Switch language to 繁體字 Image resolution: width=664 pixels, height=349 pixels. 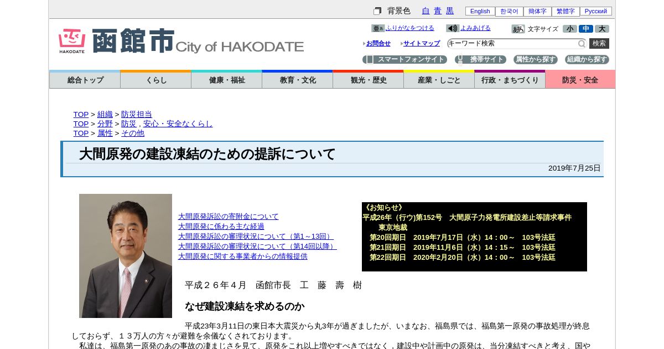pyautogui.click(x=566, y=11)
